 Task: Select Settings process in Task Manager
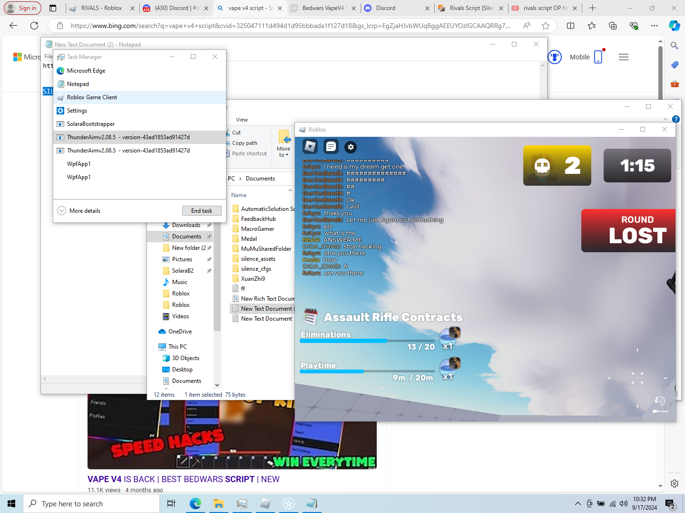(x=139, y=111)
